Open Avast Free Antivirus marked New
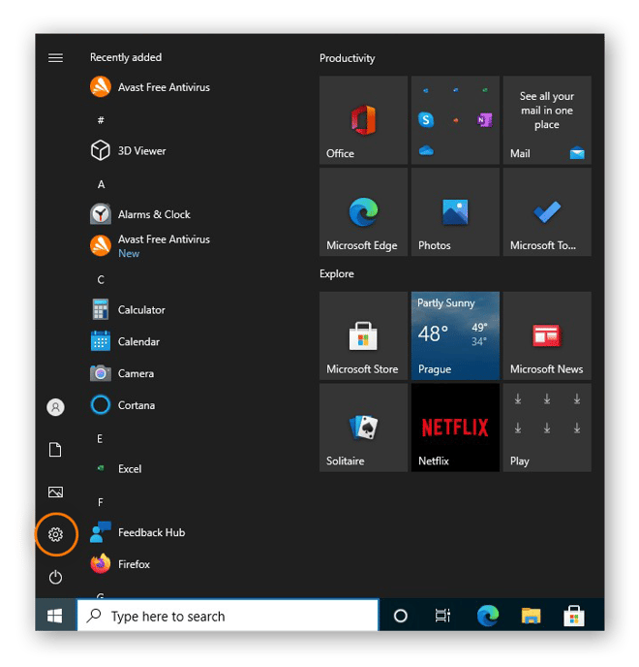The width and height of the screenshot is (639, 667). click(x=150, y=246)
